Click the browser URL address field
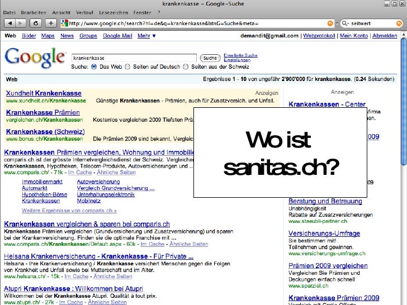 click(197, 23)
